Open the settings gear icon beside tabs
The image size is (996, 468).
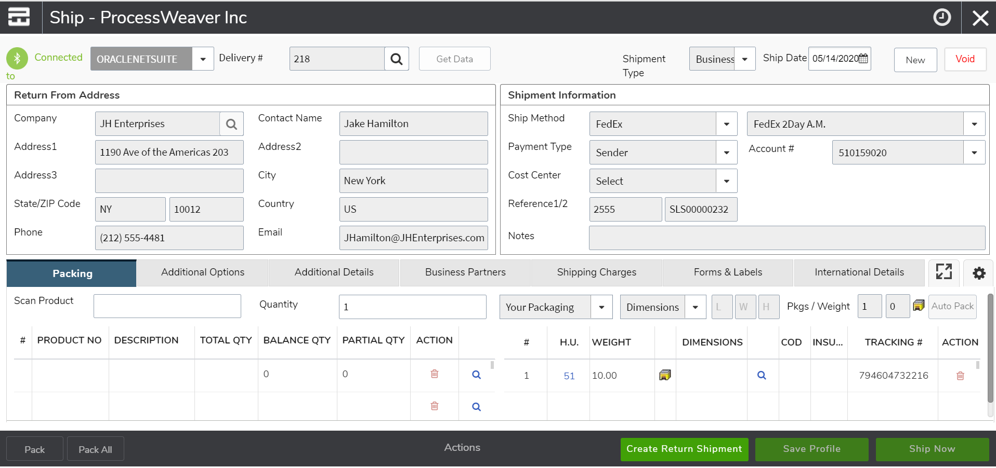pos(979,273)
